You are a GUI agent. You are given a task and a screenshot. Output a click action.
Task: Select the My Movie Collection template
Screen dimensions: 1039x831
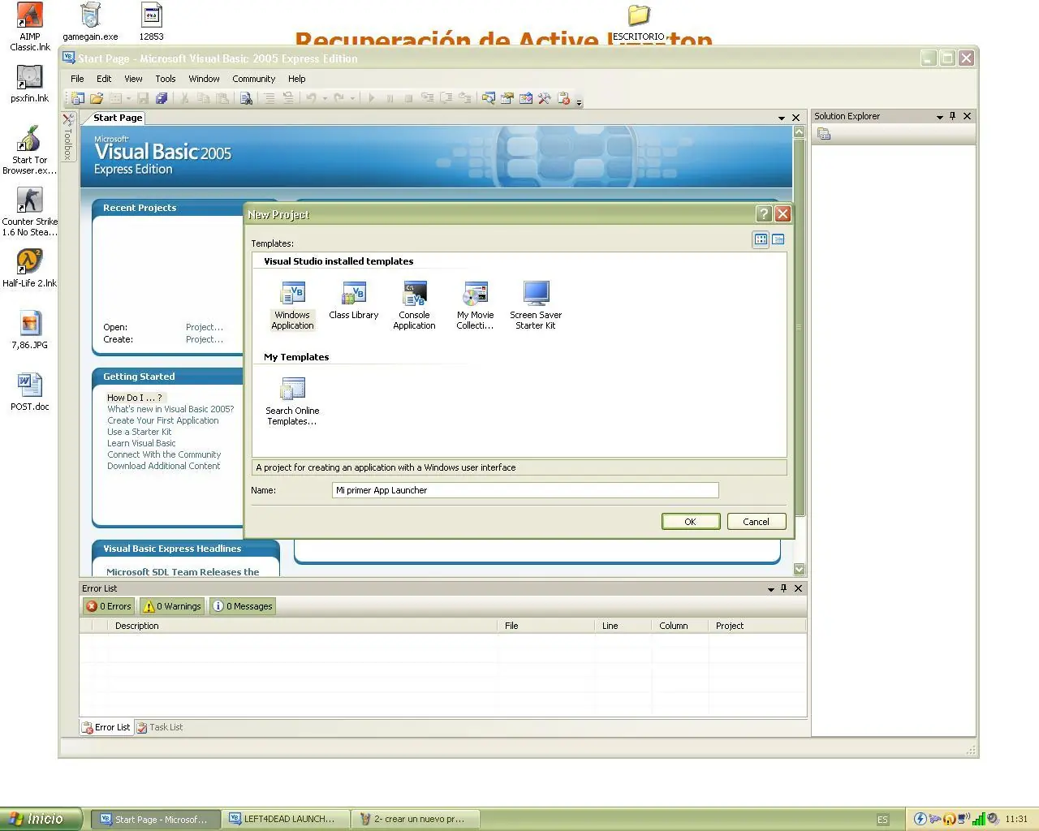pyautogui.click(x=475, y=305)
